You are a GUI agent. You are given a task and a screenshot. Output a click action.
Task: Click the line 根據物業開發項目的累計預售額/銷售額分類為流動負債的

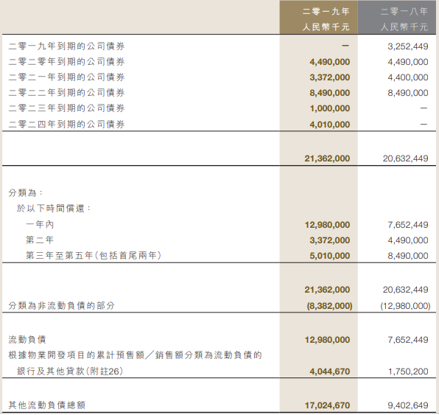click(x=135, y=355)
